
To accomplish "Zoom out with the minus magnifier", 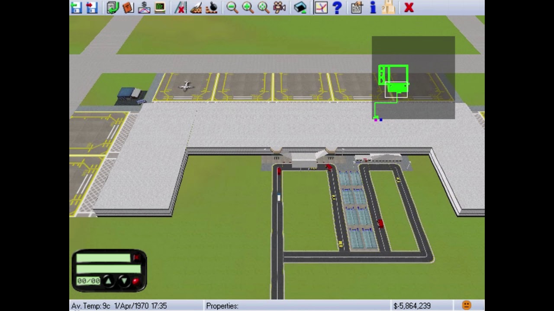I will [232, 7].
